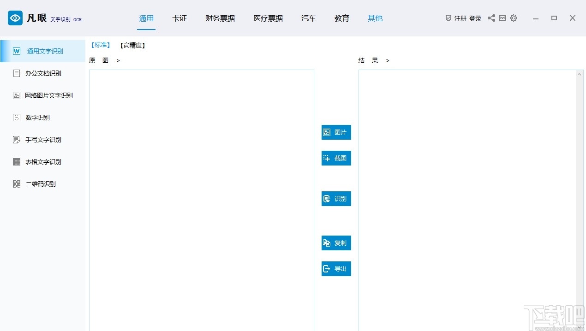Screen dimensions: 586x331
Task: Expand the 原图 source image section
Action: coord(118,60)
